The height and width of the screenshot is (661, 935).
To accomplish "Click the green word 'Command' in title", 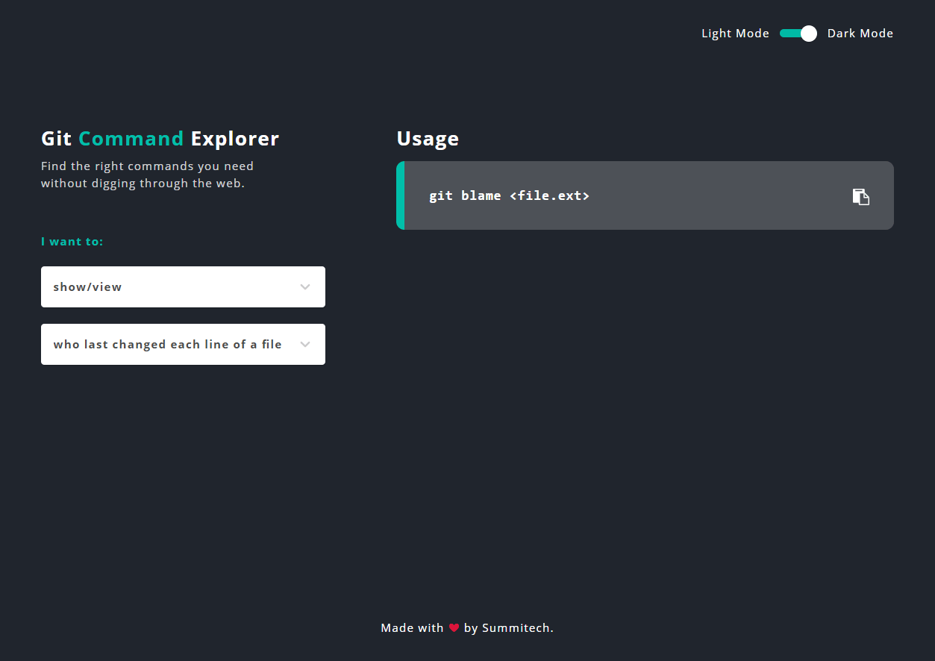I will point(131,139).
